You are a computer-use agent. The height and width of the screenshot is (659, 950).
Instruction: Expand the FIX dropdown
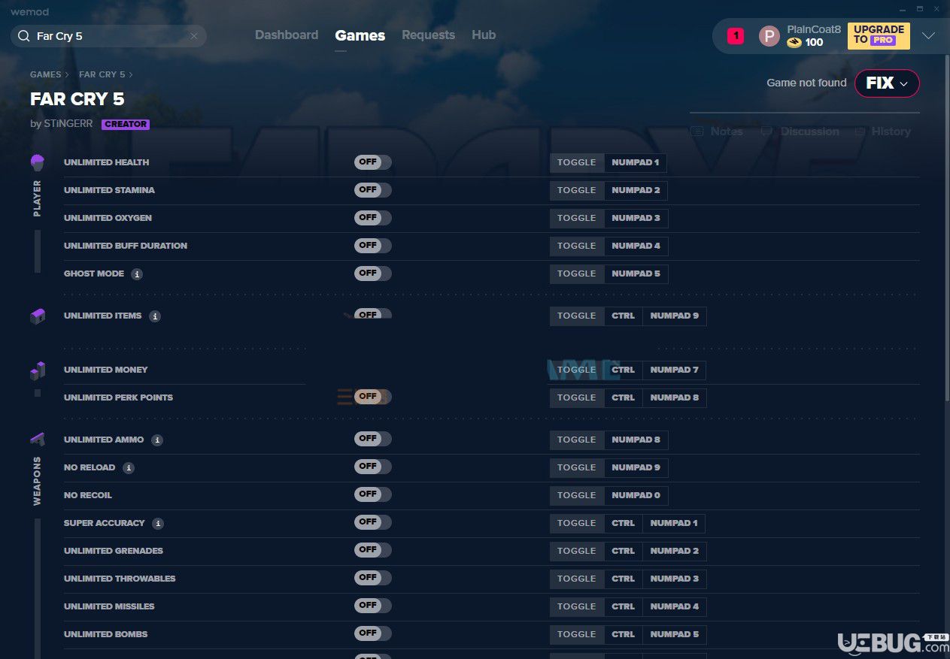[x=887, y=83]
